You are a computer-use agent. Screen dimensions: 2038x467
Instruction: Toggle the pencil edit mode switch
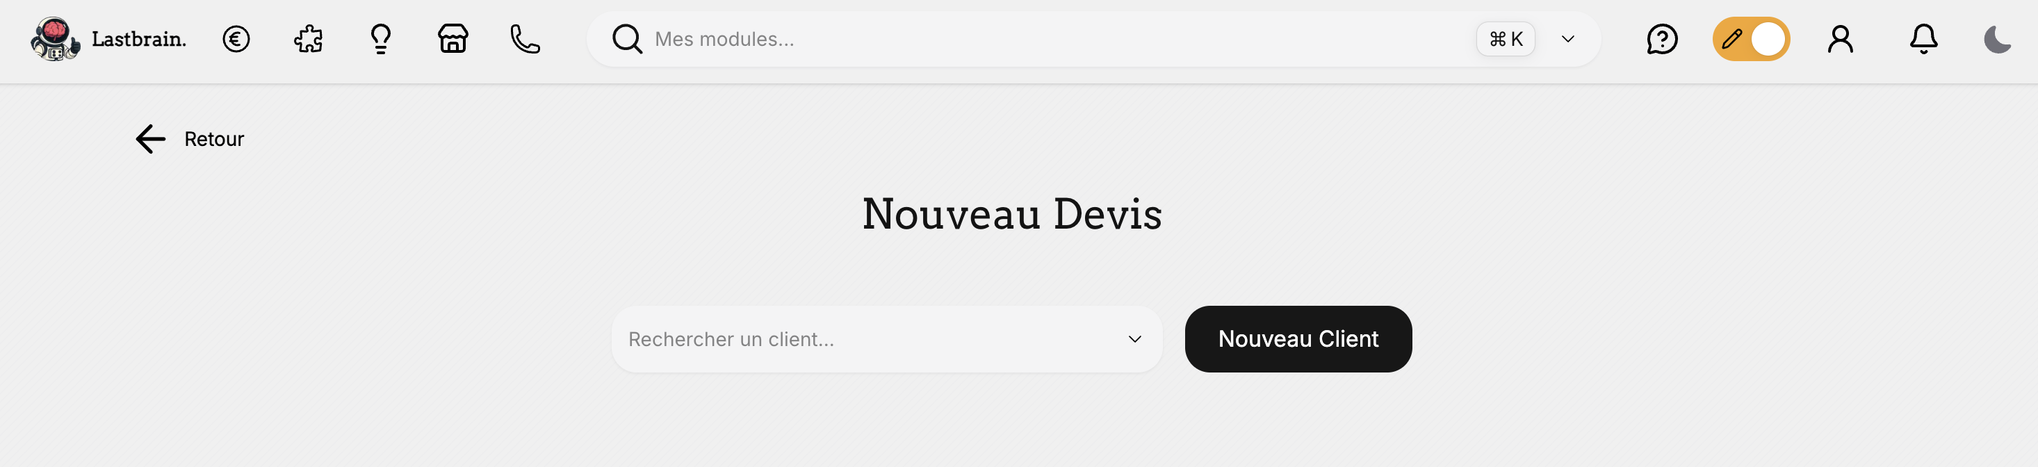1751,39
